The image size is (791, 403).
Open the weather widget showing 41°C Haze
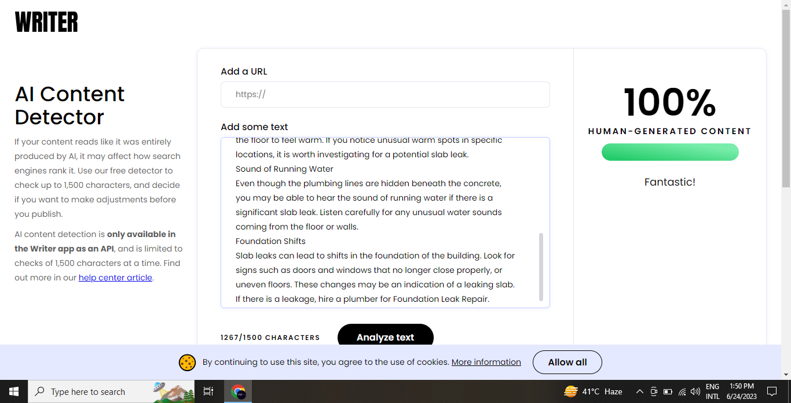tap(593, 391)
